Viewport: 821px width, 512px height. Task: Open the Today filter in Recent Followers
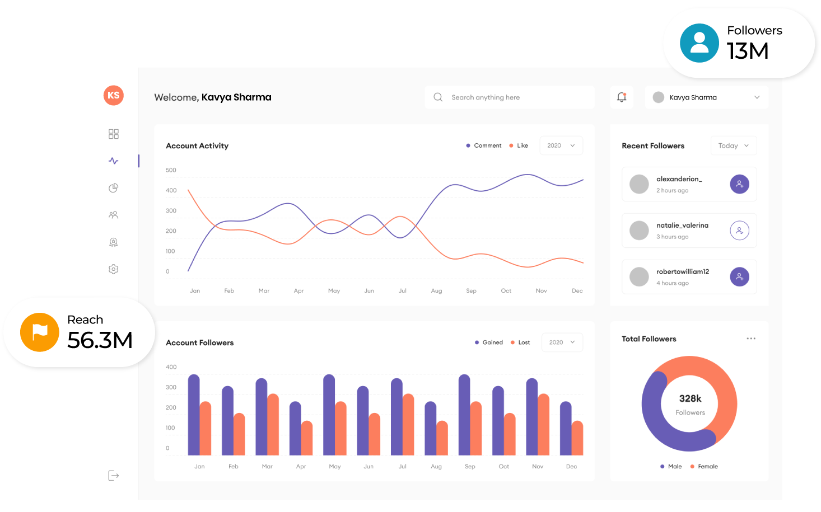pyautogui.click(x=733, y=145)
